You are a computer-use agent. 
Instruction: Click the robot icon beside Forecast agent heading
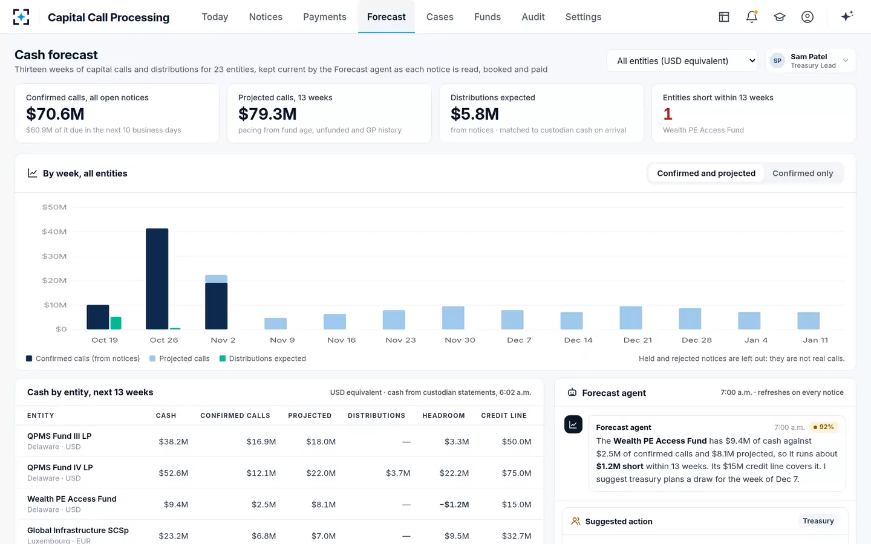pyautogui.click(x=572, y=393)
